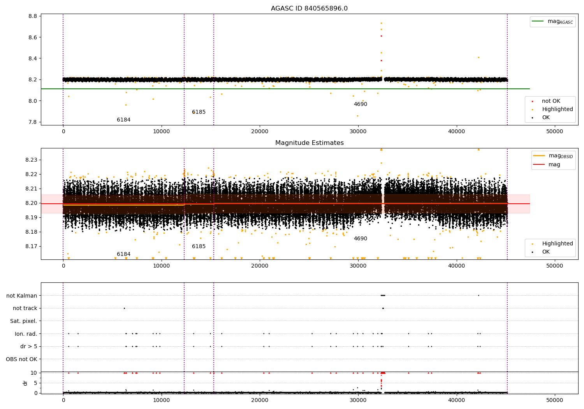Click the "20000" x tick under the top plot

click(x=260, y=131)
